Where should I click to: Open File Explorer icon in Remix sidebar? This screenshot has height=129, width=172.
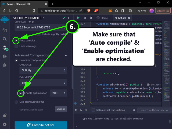pos(5,30)
